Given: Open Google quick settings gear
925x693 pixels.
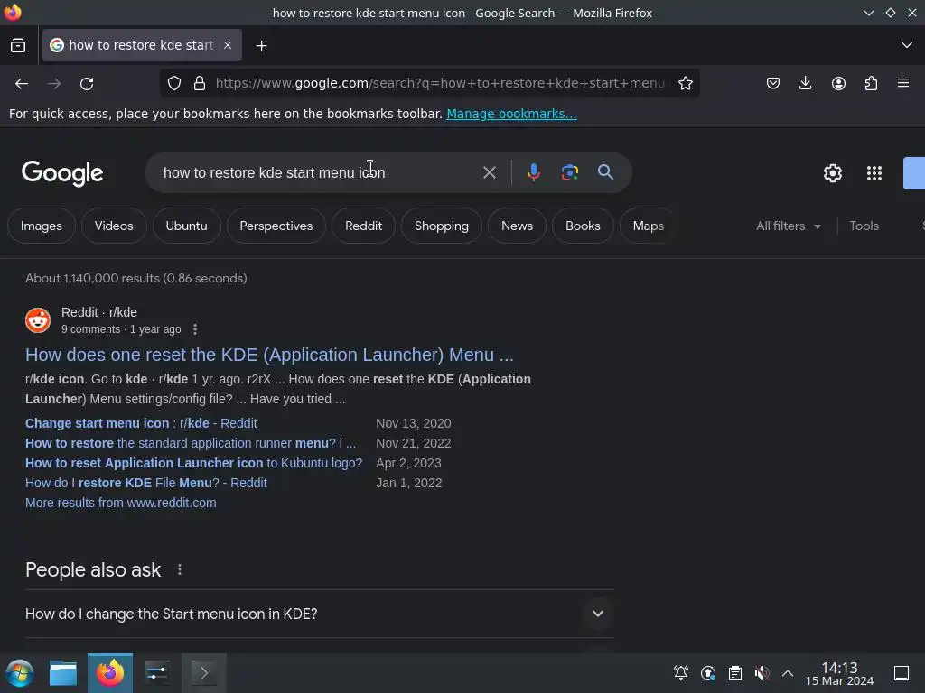Looking at the screenshot, I should pos(832,173).
